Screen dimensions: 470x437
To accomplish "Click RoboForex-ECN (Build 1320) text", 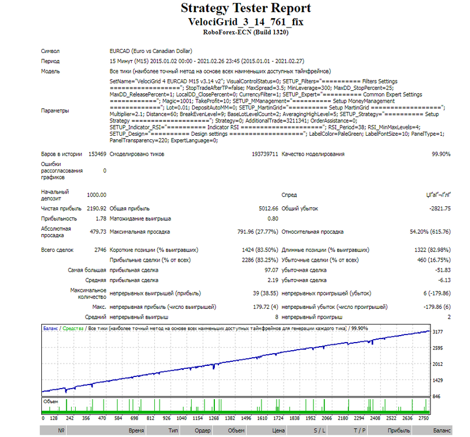I will click(246, 32).
